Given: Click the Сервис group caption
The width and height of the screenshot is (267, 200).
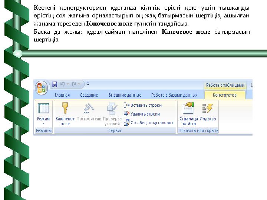Looking at the screenshot, I should point(115,131).
